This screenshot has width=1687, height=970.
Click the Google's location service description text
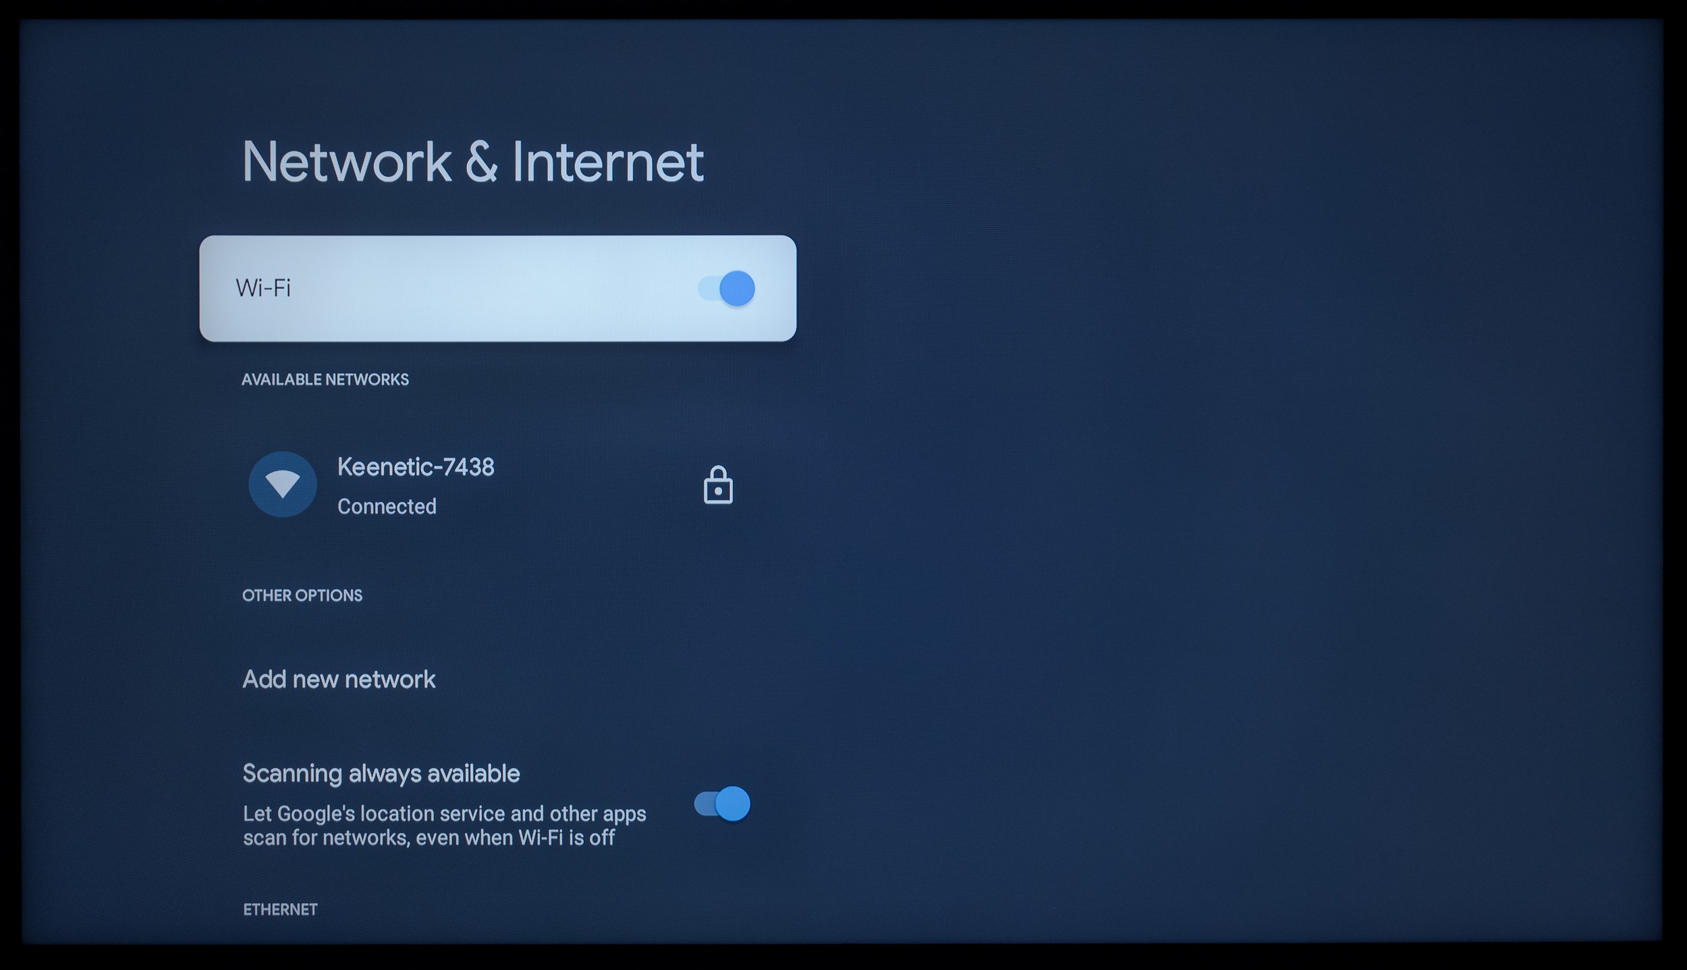tap(445, 826)
